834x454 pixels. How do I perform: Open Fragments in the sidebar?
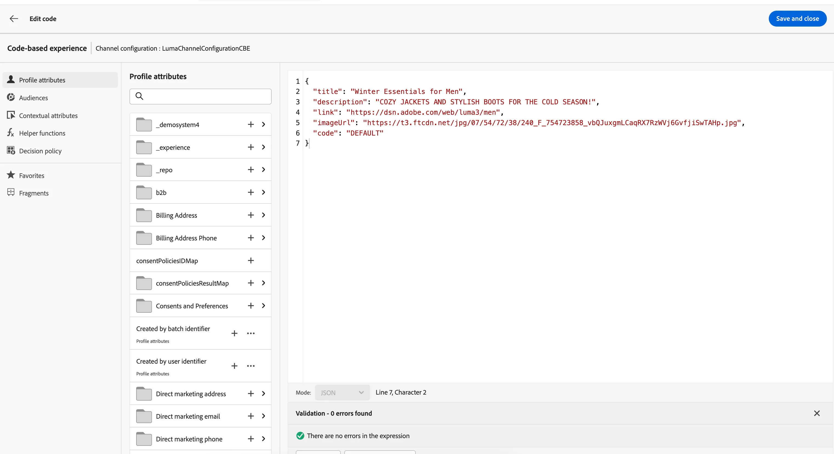[x=60, y=193]
